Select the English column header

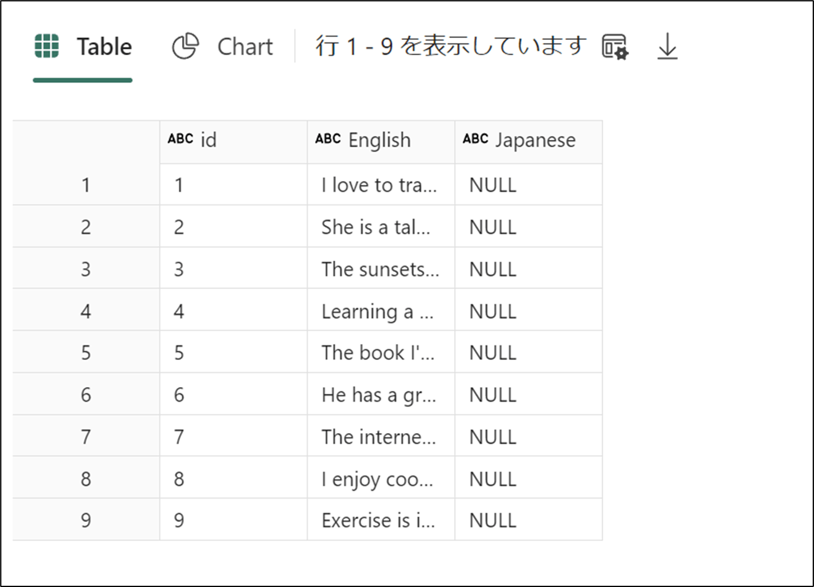379,140
